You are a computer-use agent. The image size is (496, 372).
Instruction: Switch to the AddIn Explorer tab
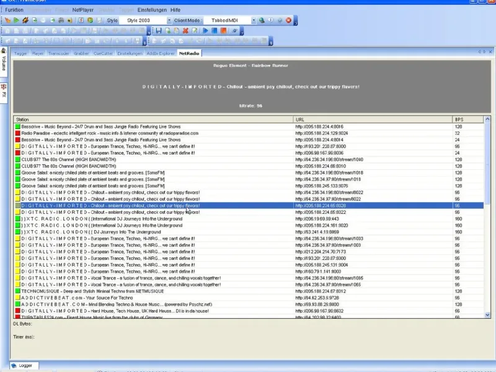pos(161,53)
